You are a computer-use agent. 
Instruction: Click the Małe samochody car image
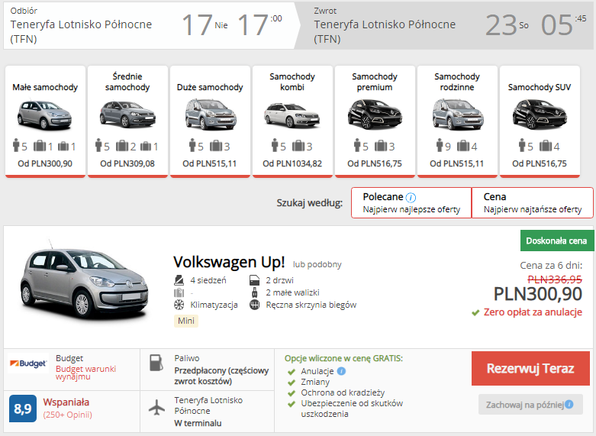click(x=44, y=114)
